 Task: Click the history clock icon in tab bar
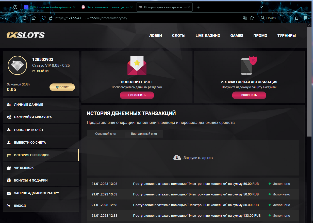click(15, 7)
